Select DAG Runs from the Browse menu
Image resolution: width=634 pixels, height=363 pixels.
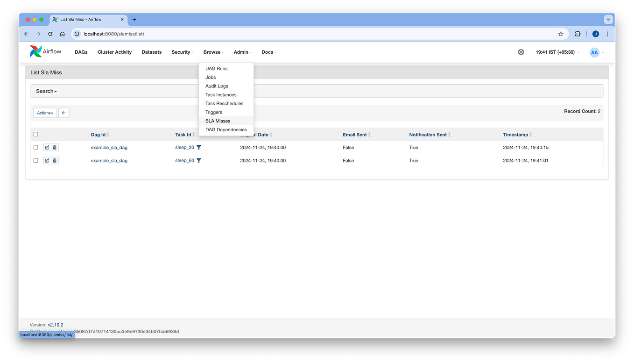coord(216,68)
